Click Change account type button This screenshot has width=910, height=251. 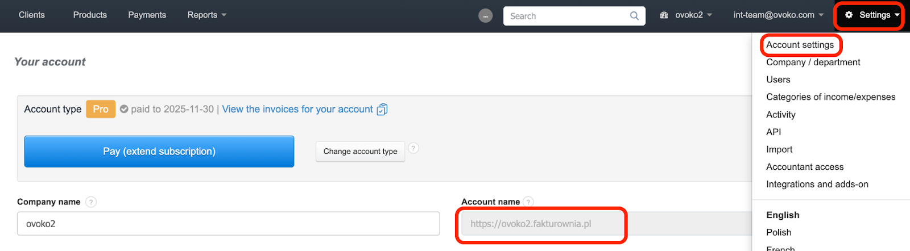(x=360, y=152)
